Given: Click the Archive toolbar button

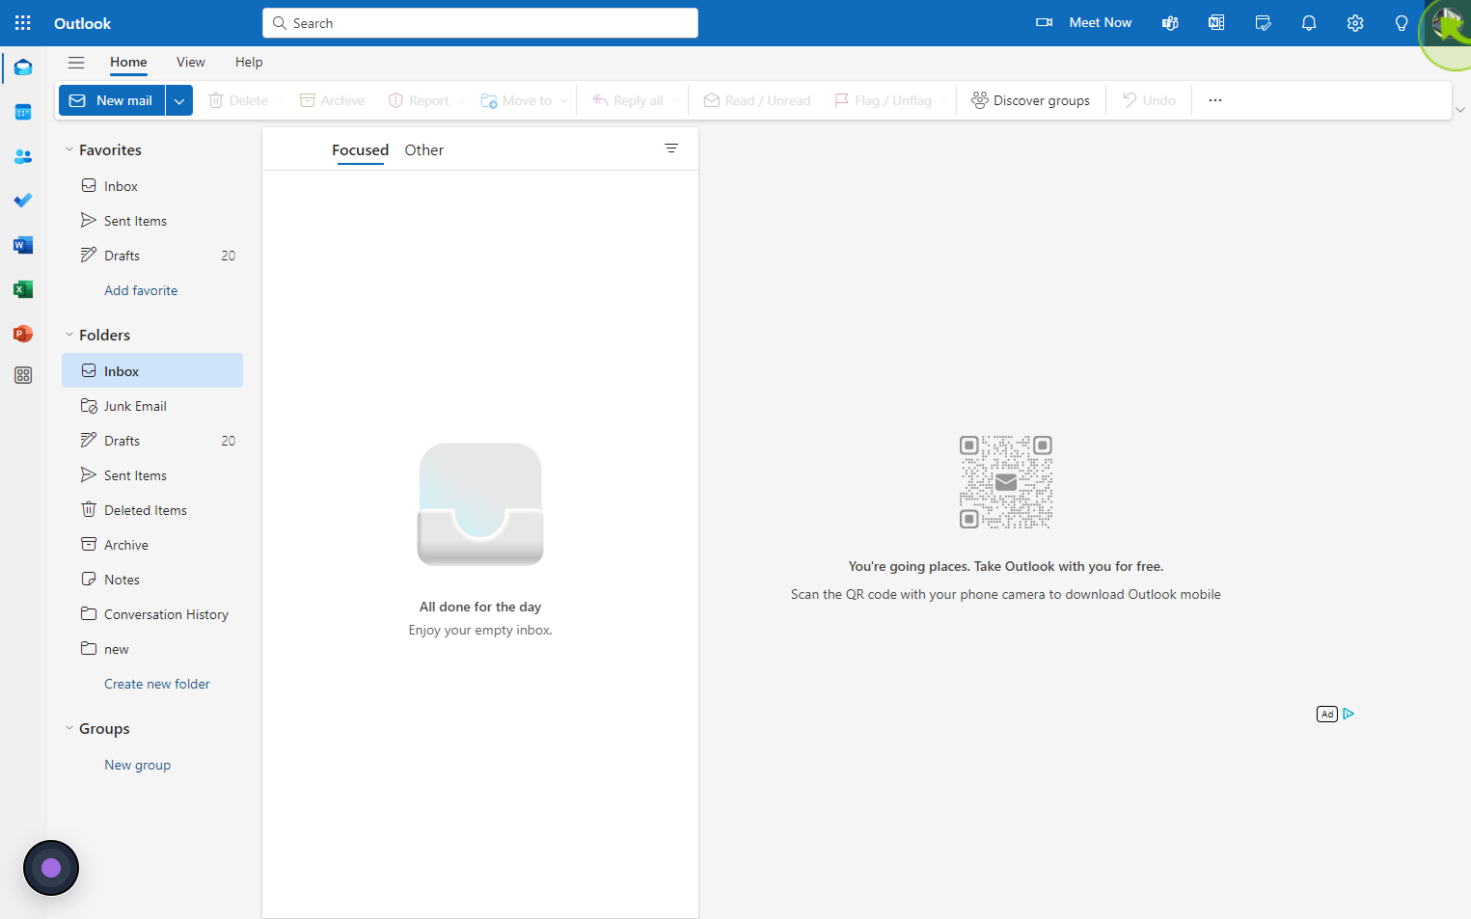Looking at the screenshot, I should click(332, 100).
